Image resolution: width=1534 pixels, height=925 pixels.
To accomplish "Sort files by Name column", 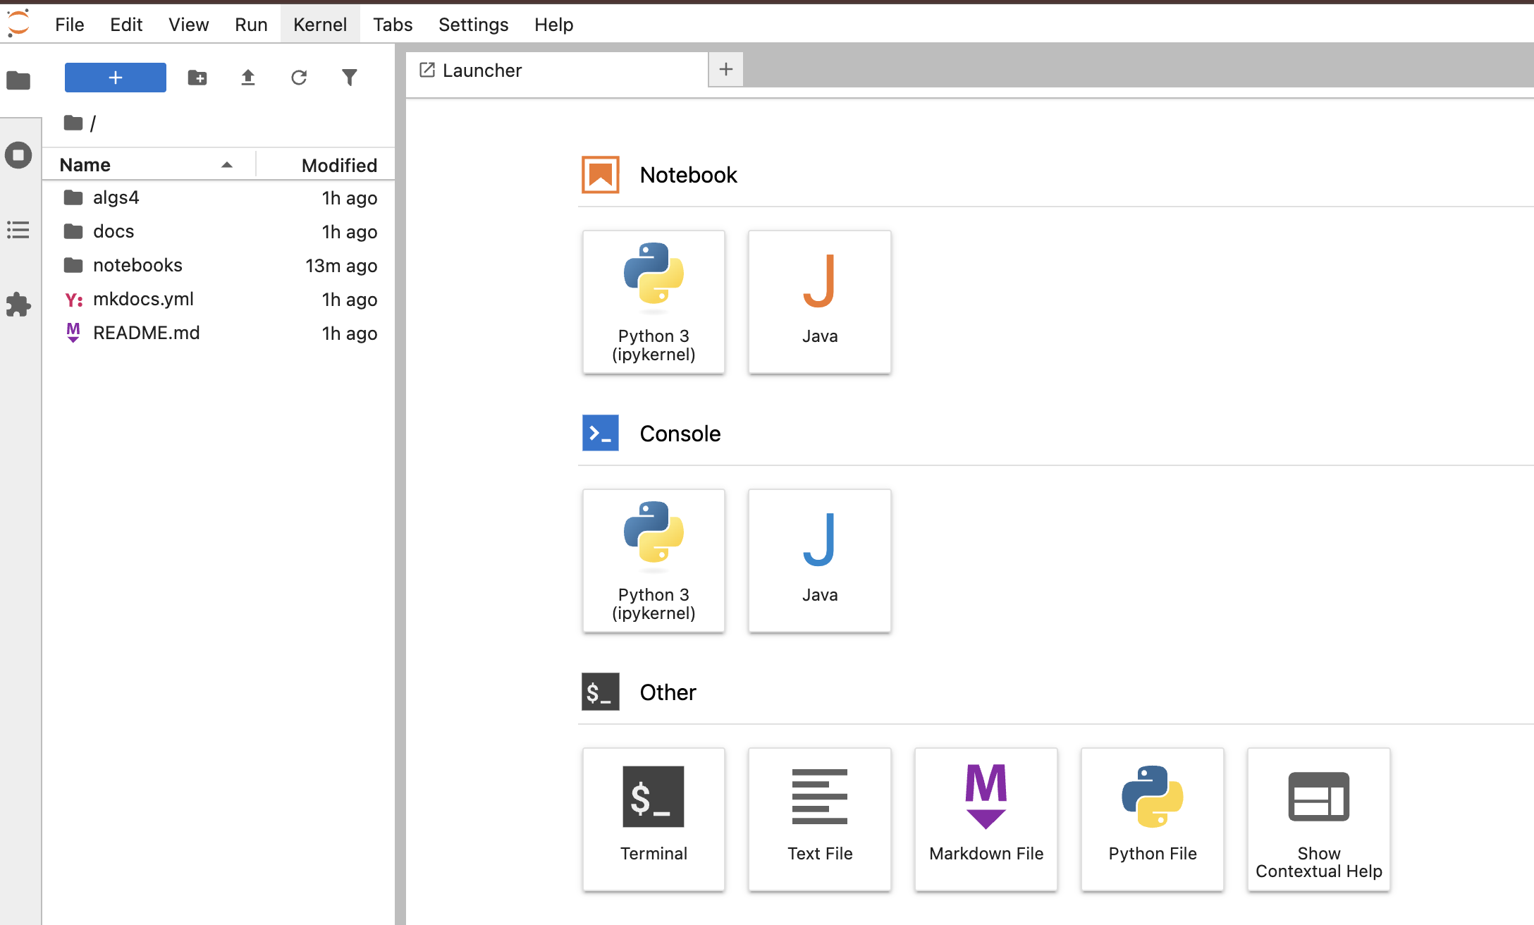I will [148, 165].
